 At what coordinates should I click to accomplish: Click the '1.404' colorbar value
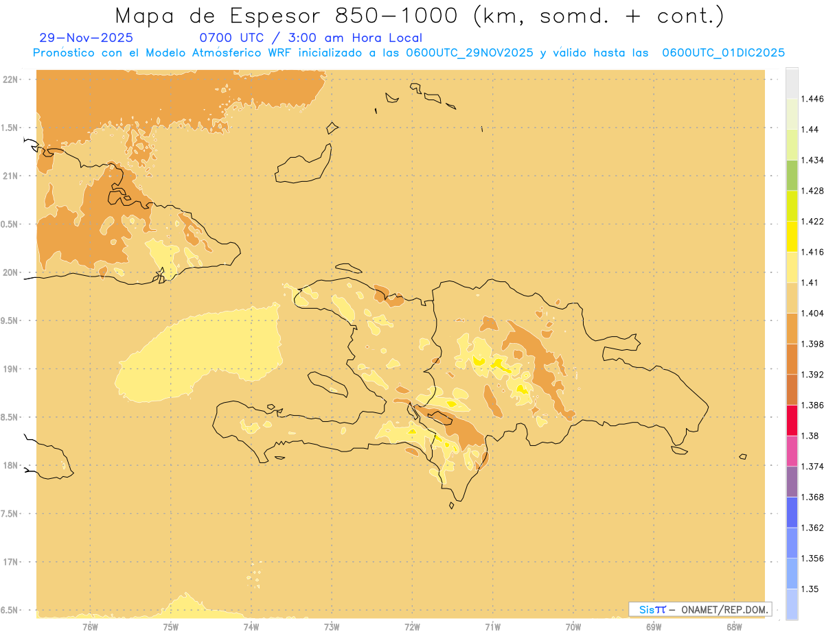812,313
